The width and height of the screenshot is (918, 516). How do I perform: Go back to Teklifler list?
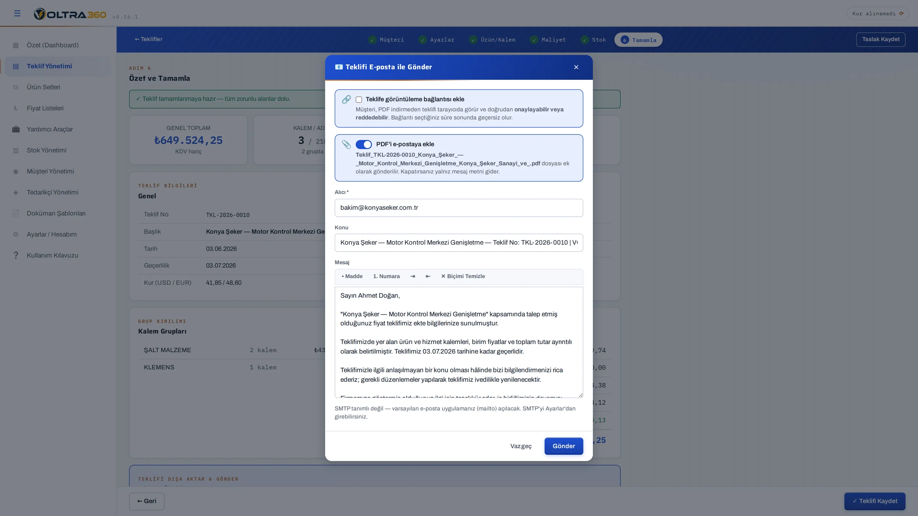click(x=148, y=39)
